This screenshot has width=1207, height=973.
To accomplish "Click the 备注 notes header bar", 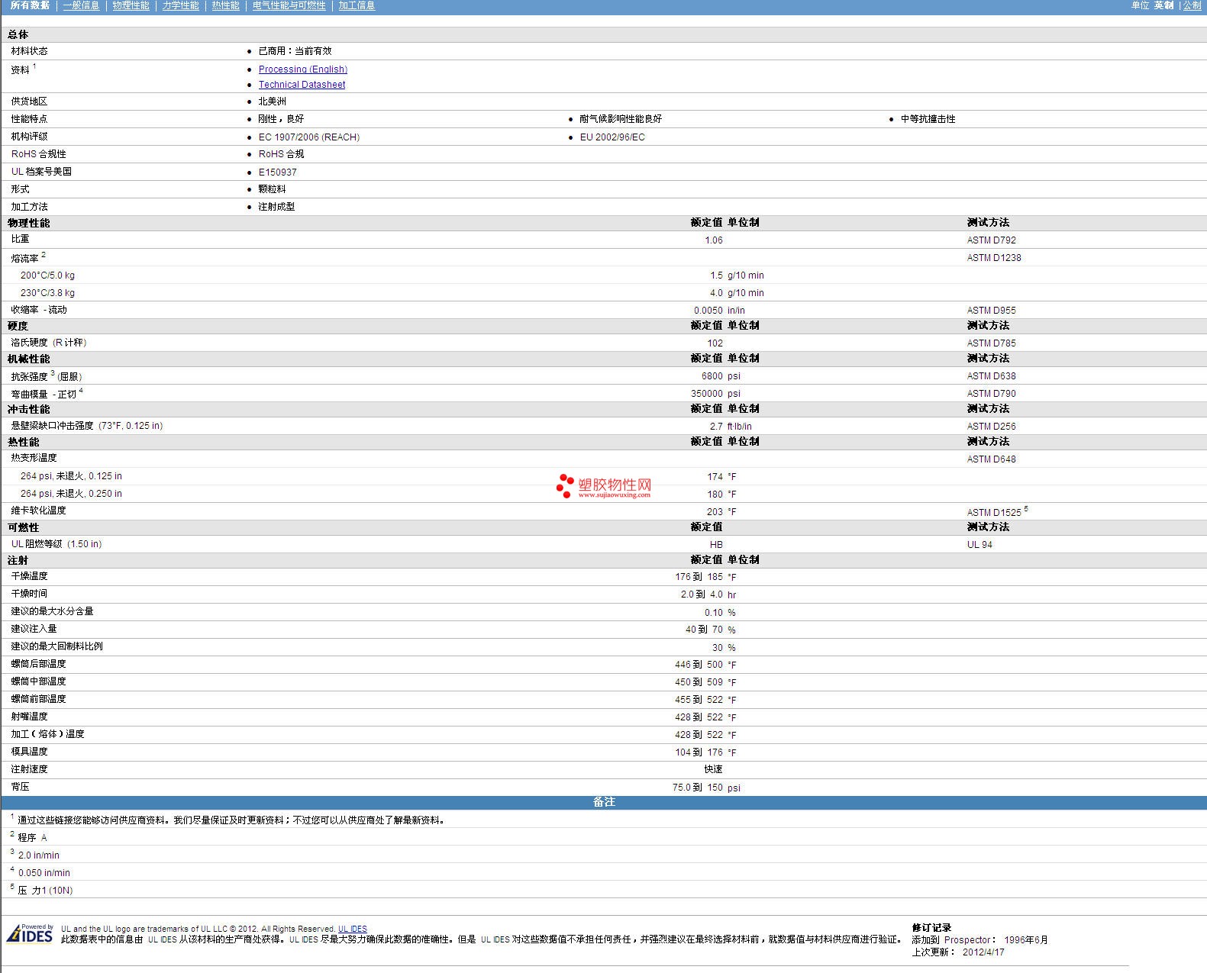I will tap(603, 802).
